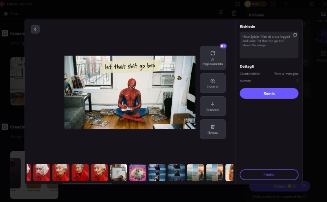Viewport: 327px width, 202px height.
Task: Click the outlined Elimina button at bottom
Action: click(269, 175)
